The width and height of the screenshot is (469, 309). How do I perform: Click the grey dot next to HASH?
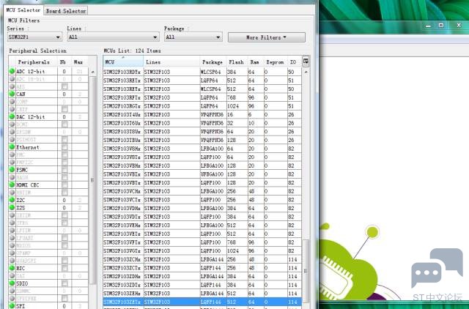[12, 177]
